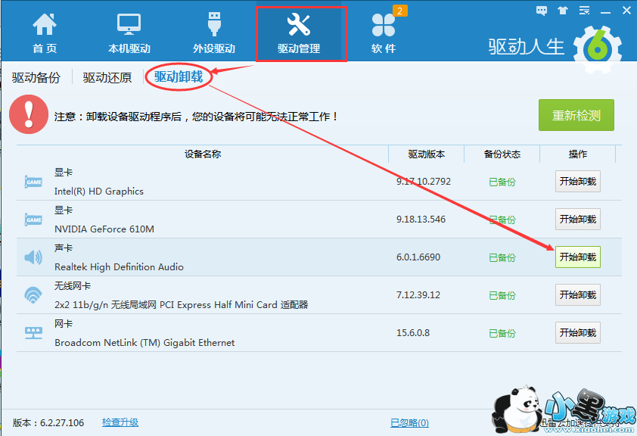Start uninstall for Intel(R) HD Graphics
Viewport: 637px width, 436px height.
tap(578, 181)
